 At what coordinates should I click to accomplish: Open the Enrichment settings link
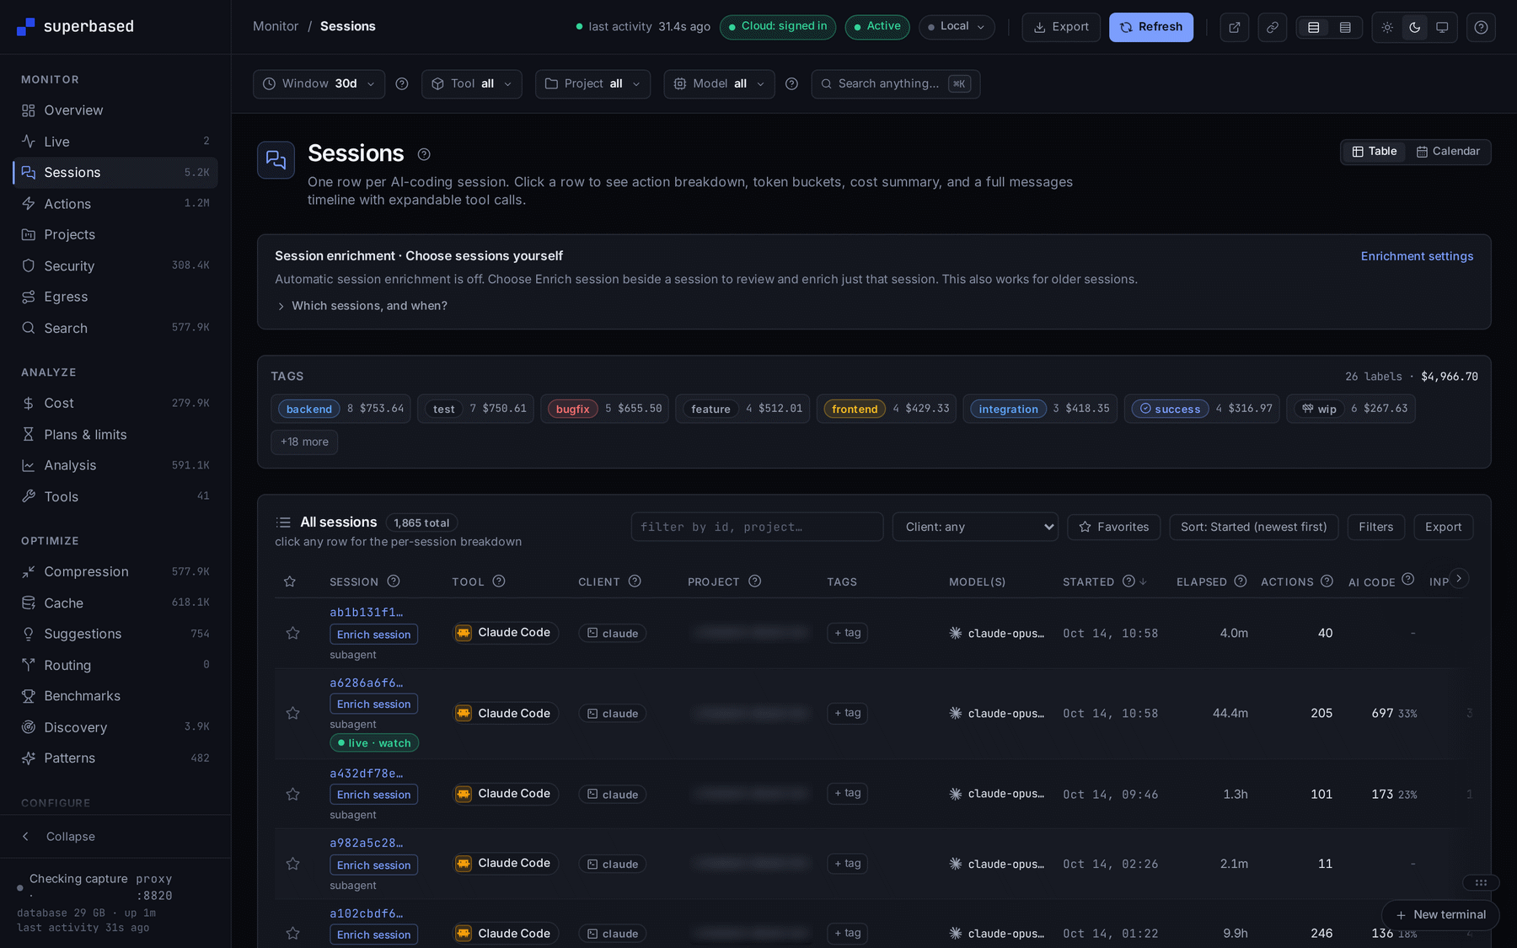pyautogui.click(x=1417, y=256)
